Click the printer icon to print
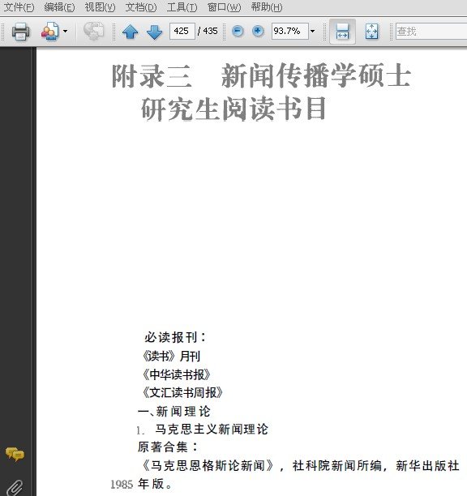This screenshot has height=496, width=467. pos(20,31)
